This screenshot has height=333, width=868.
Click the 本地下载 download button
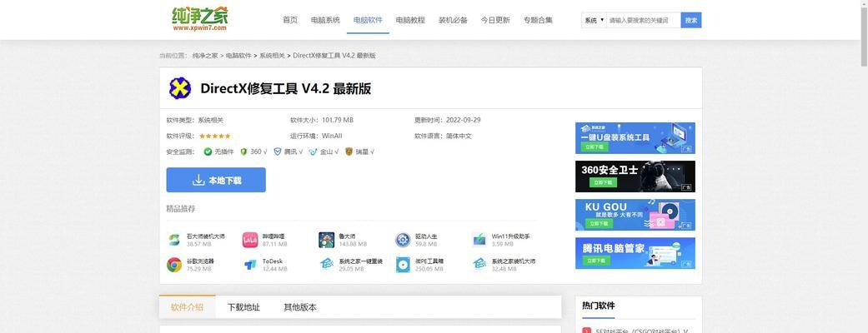[216, 181]
